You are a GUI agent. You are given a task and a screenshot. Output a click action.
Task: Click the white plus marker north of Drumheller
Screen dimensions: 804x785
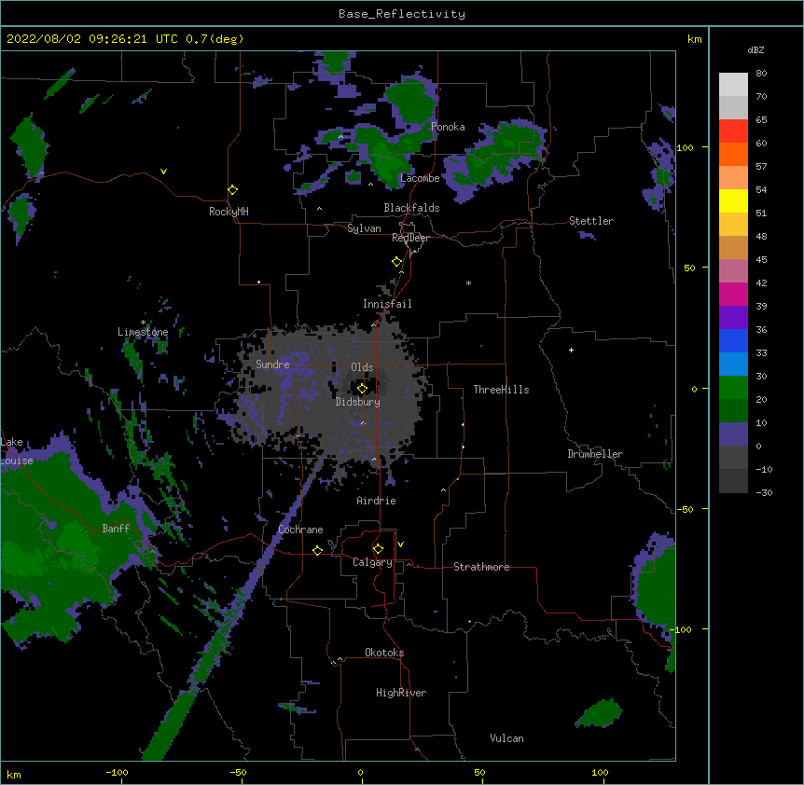(571, 350)
